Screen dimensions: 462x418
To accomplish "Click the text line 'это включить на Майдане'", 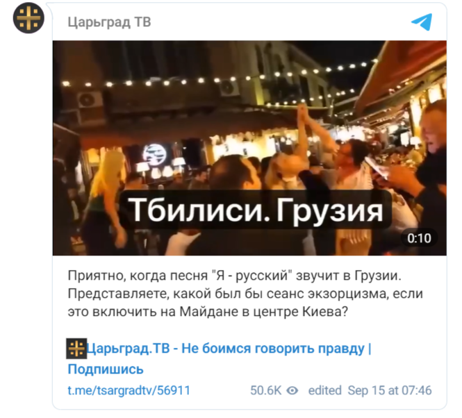I will coord(208,312).
